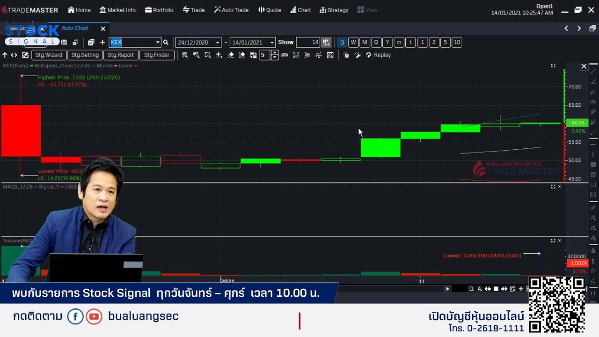Screen dimensions: 599x337
Task: Maximize the KEX price chart panel
Action: pos(553,66)
